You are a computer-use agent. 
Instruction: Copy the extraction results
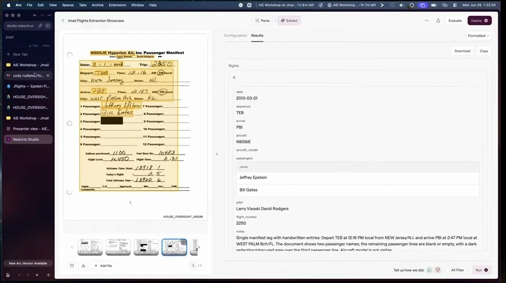tap(484, 51)
